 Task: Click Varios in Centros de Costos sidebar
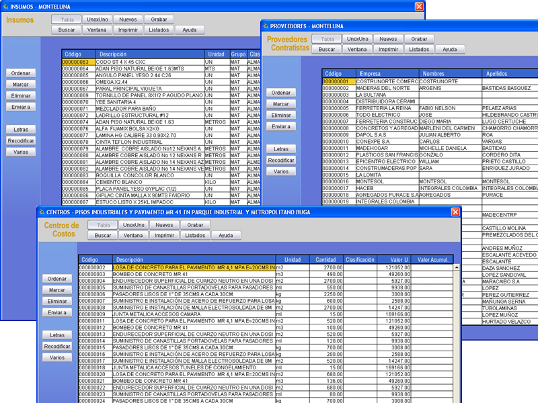tap(57, 358)
